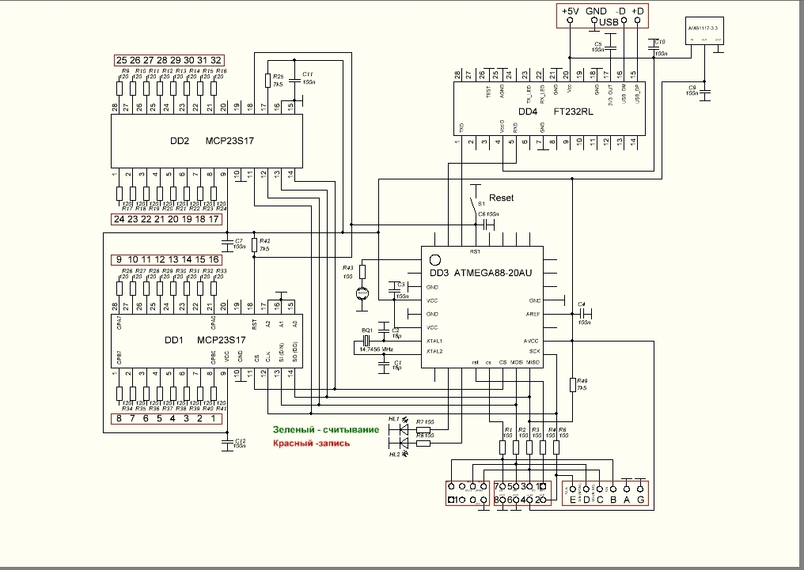Click the speaker symbol below resistor R43
Screen dimensions: 804x570
[x=361, y=293]
